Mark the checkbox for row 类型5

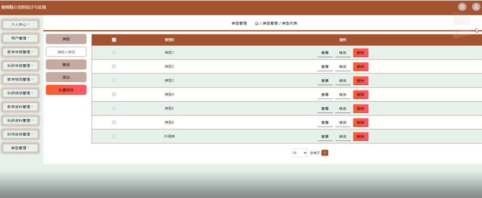click(x=114, y=109)
